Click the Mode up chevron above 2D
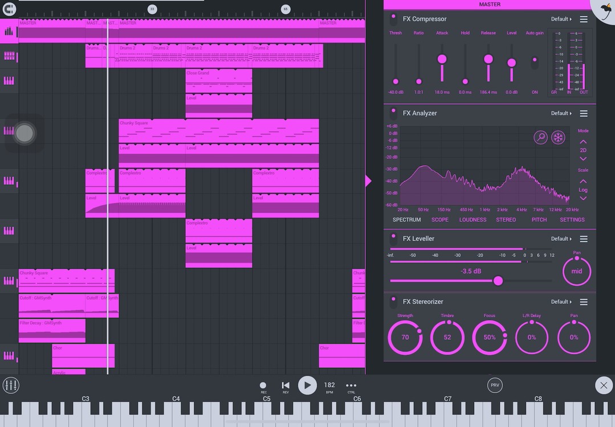 (x=583, y=141)
